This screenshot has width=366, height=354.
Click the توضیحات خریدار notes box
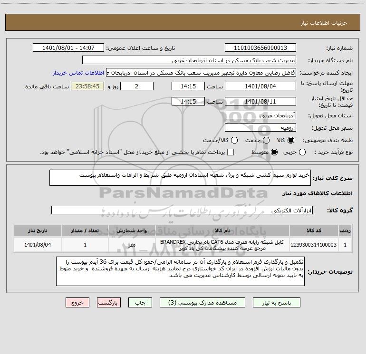[180, 271]
